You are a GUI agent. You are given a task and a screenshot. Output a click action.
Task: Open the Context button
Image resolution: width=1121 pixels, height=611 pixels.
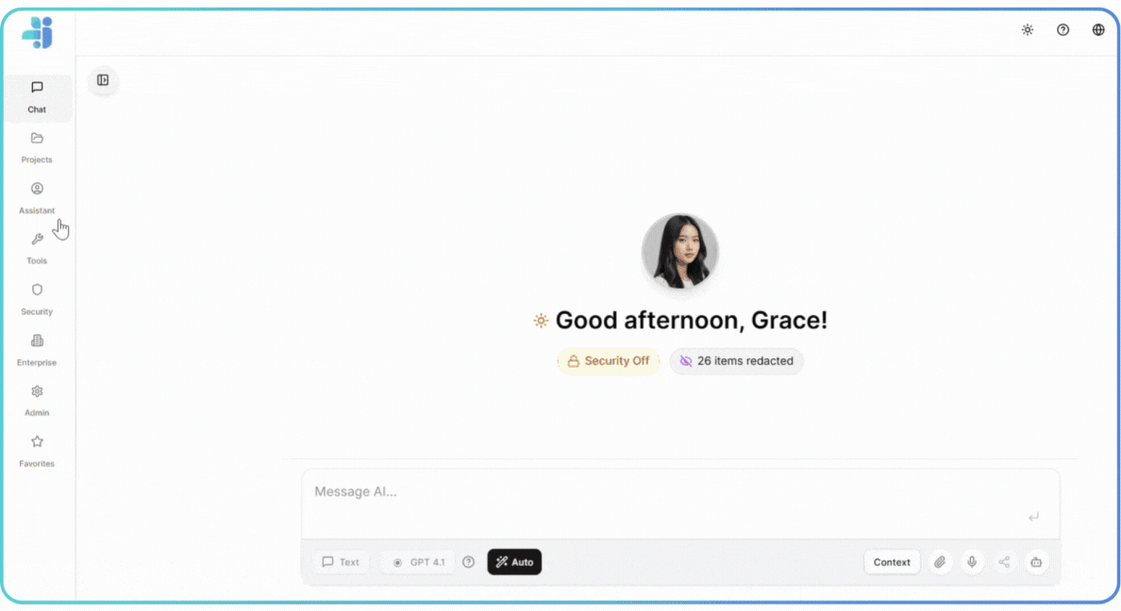point(892,562)
